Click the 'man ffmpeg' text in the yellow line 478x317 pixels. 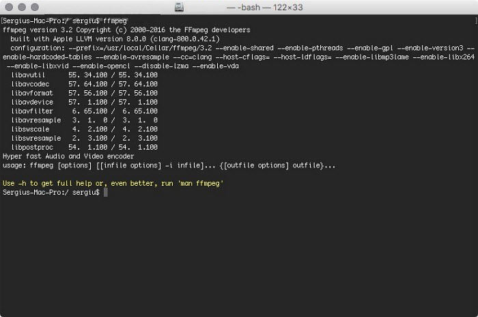coord(200,183)
